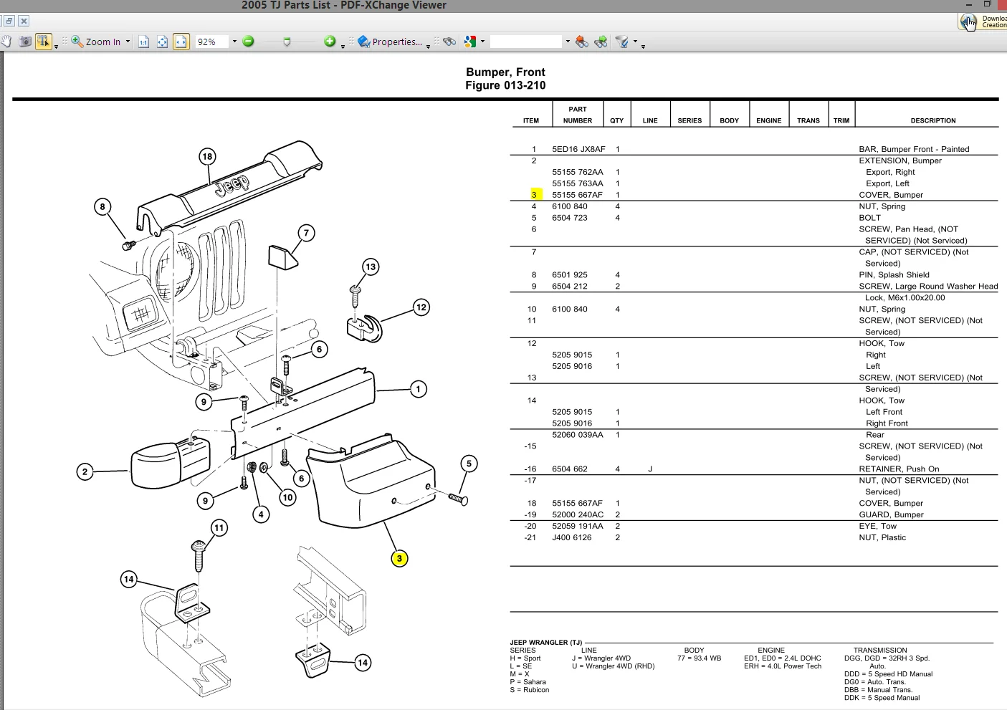The width and height of the screenshot is (1007, 710).
Task: Click the Download Creation tools button
Action: [x=983, y=21]
